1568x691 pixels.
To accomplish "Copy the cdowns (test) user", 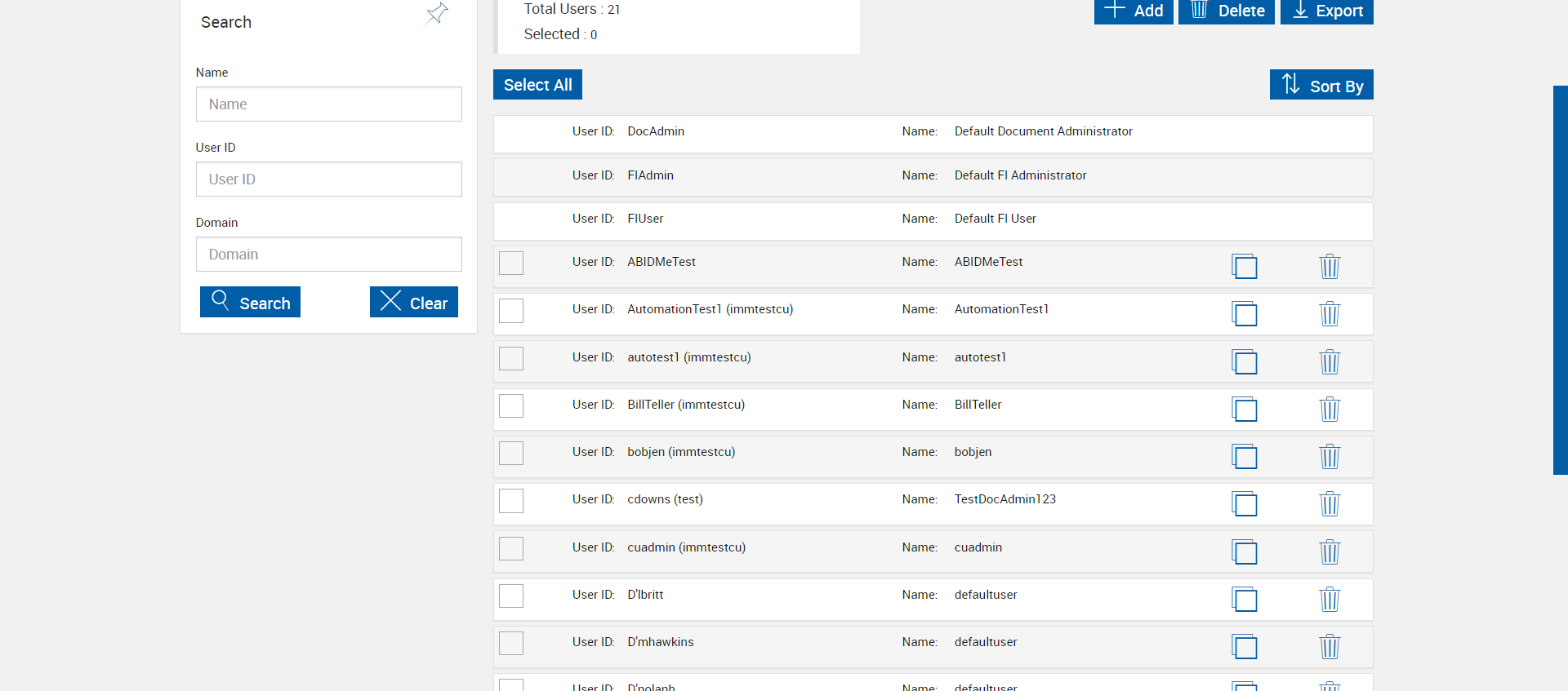I will coord(1245,503).
